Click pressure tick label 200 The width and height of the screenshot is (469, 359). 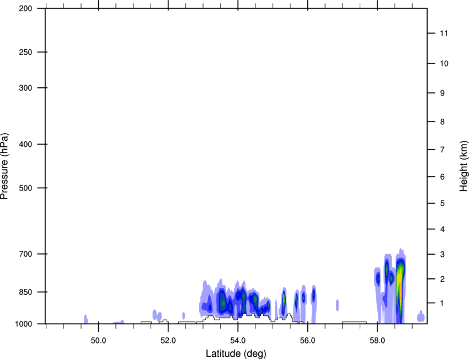25,8
